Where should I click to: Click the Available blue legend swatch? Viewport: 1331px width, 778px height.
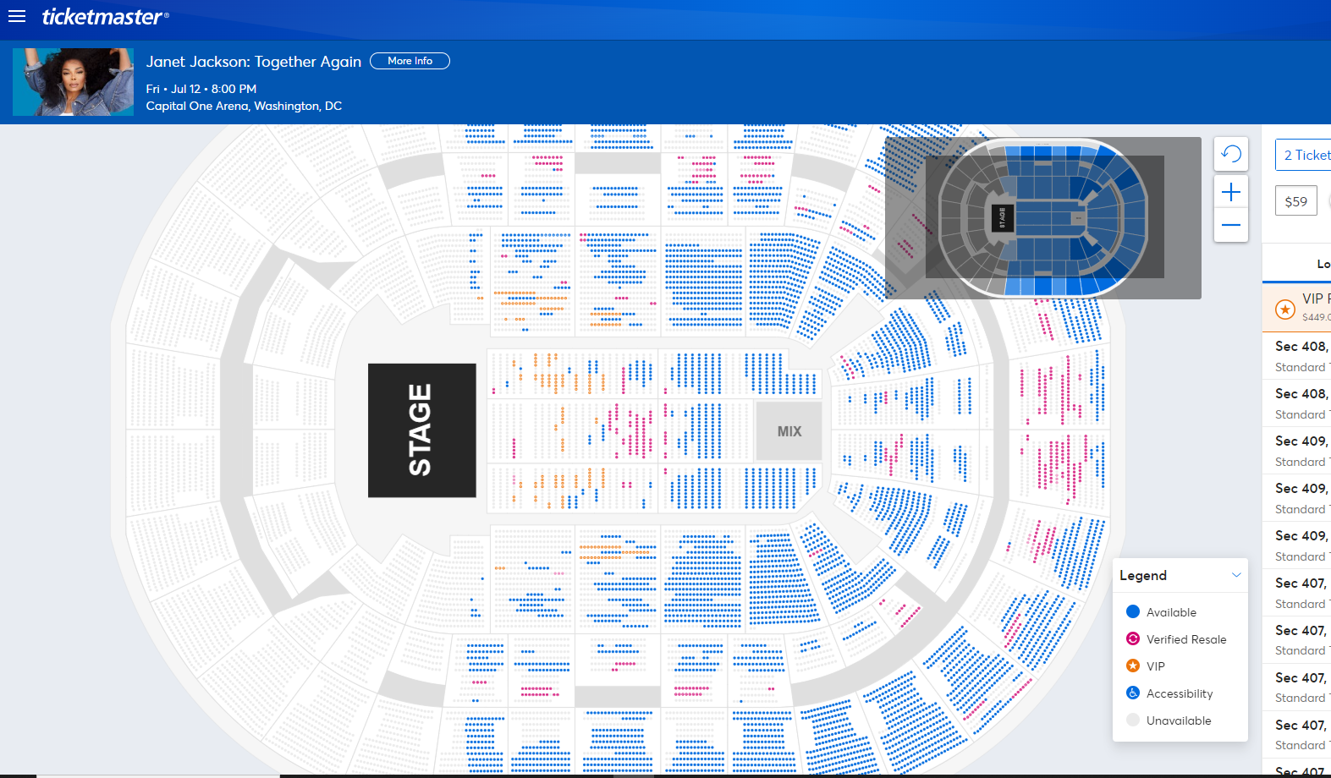pyautogui.click(x=1133, y=611)
